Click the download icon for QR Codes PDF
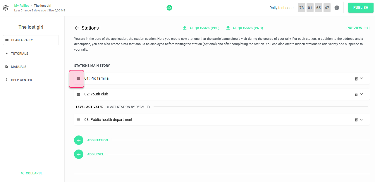The image size is (375, 182). [x=185, y=28]
